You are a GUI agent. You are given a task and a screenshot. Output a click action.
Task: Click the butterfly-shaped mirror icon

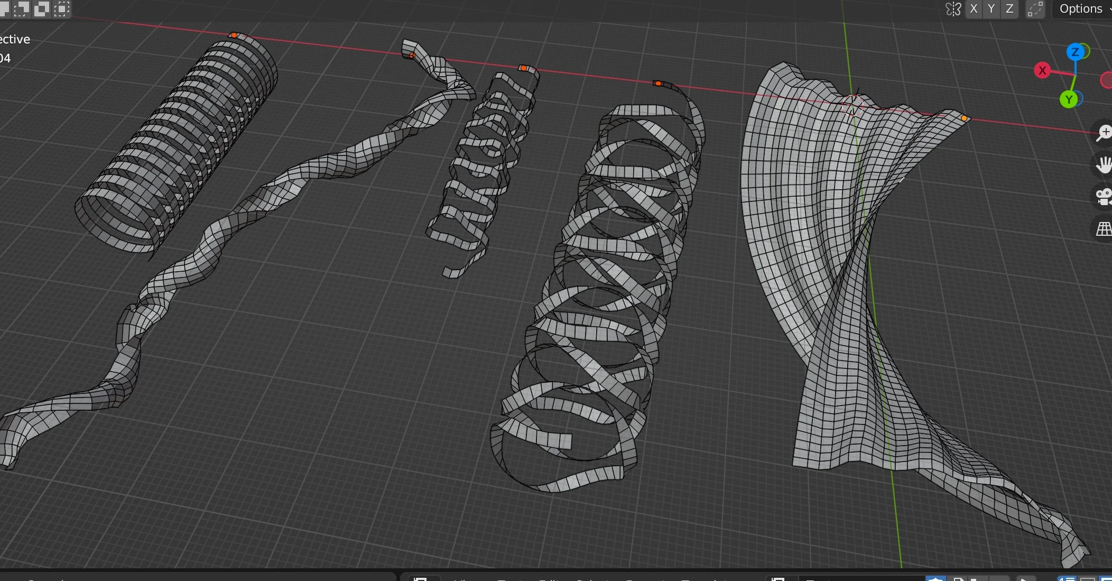[x=953, y=9]
